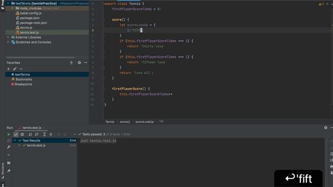The height and width of the screenshot is (187, 333).
Task: Click the warning indicator in editor corner
Action: tap(321, 4)
